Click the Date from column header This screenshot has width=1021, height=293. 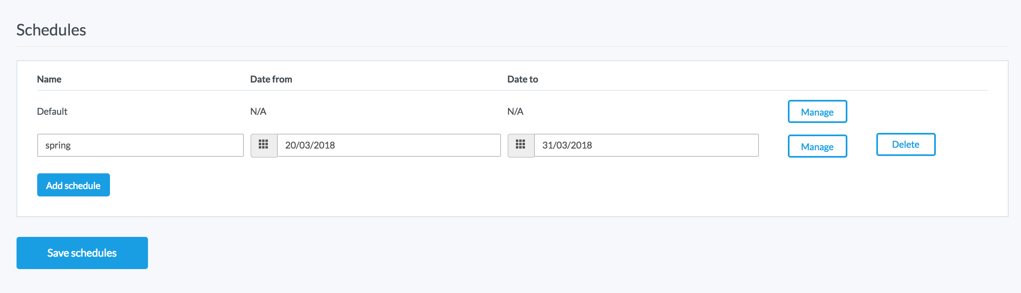(271, 79)
